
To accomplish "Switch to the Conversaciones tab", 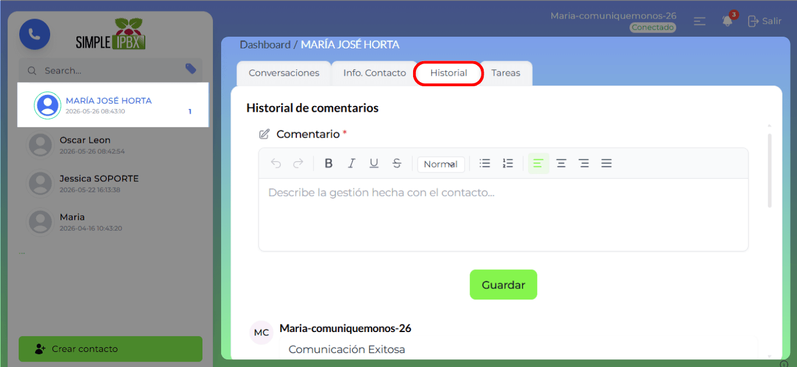I will (284, 73).
